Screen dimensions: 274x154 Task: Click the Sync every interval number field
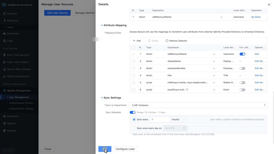coord(160,119)
